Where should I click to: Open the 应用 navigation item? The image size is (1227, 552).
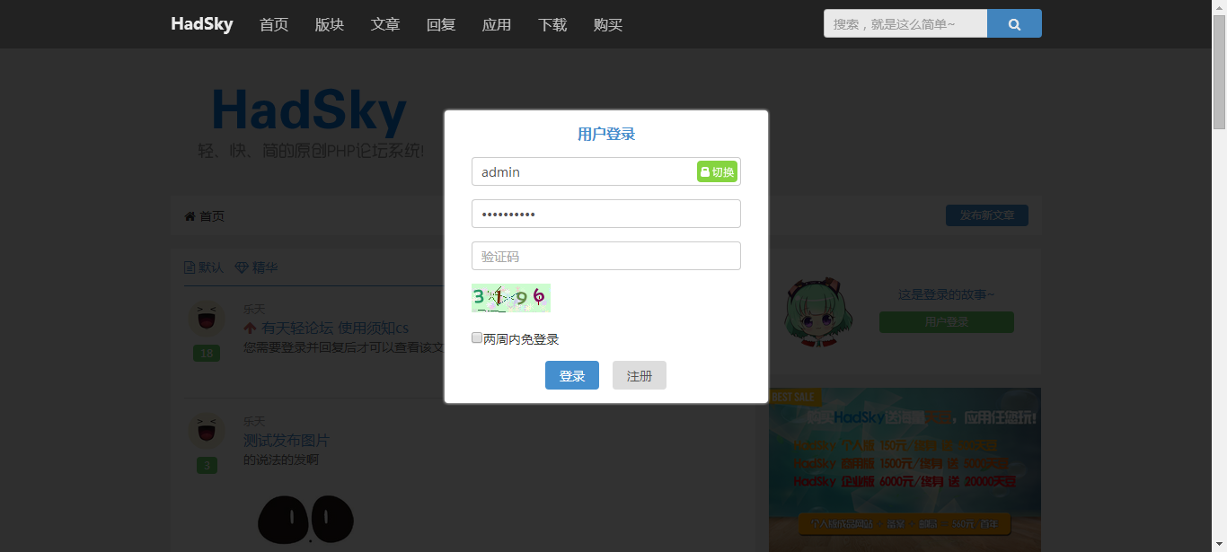coord(497,24)
